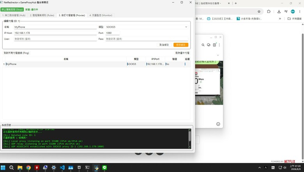Select the Proxies tab
Viewport: 304px width, 172px height.
(x=72, y=15)
